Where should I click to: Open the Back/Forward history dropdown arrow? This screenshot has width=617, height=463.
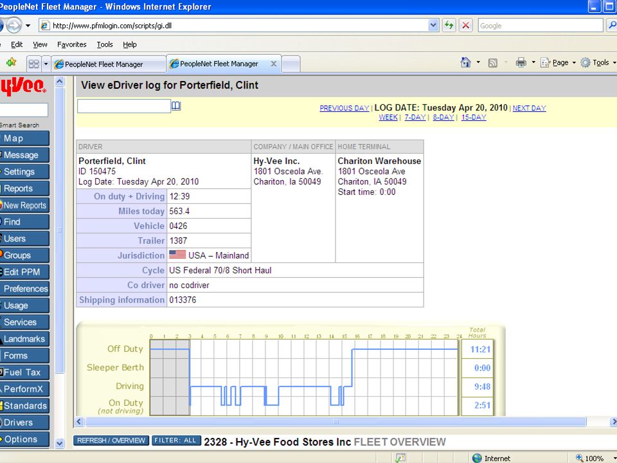tap(28, 26)
